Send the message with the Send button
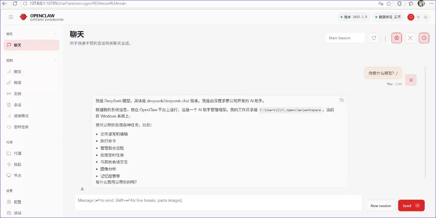The height and width of the screenshot is (218, 436). (x=411, y=206)
